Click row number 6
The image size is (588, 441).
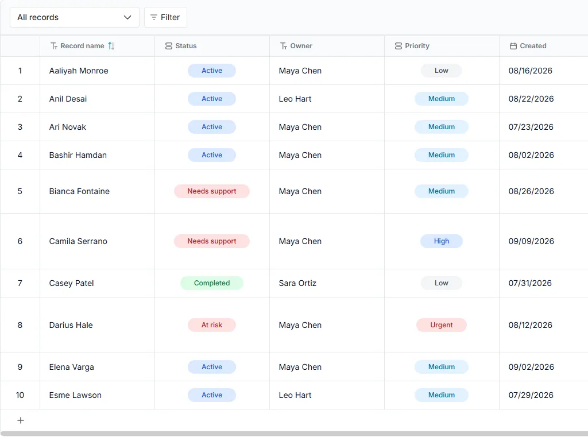tap(20, 241)
